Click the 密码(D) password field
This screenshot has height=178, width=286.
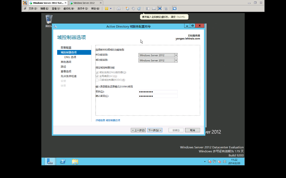pyautogui.click(x=158, y=92)
